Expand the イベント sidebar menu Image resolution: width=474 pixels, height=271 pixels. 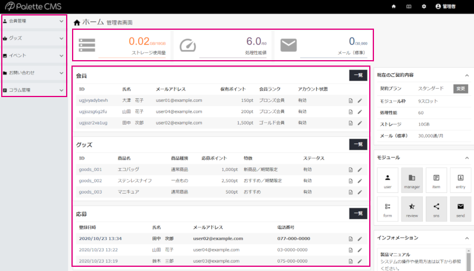pyautogui.click(x=33, y=55)
